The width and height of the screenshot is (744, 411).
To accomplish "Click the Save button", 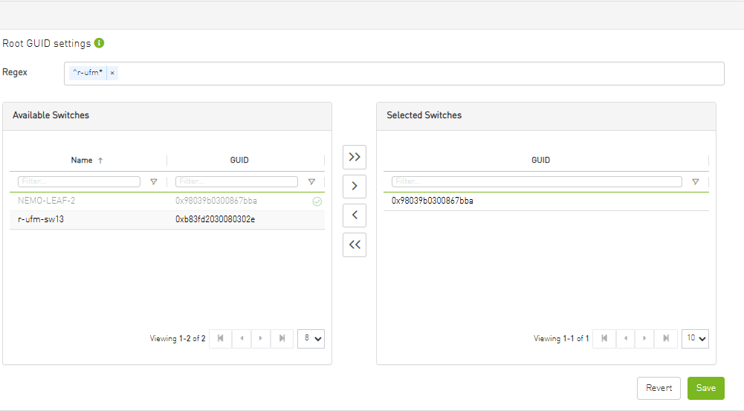I will (705, 388).
